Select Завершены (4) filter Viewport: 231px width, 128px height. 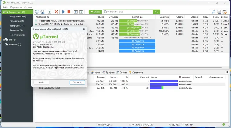click(x=17, y=26)
